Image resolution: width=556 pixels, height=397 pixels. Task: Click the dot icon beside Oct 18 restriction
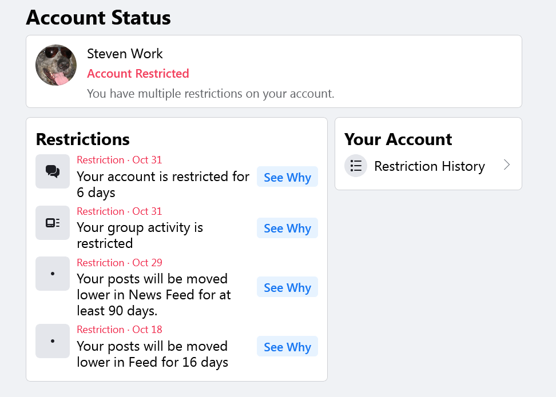53,341
